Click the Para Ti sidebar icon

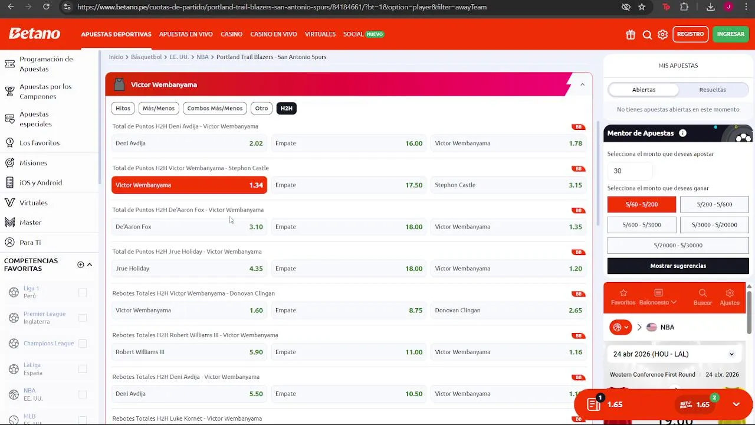pos(9,243)
